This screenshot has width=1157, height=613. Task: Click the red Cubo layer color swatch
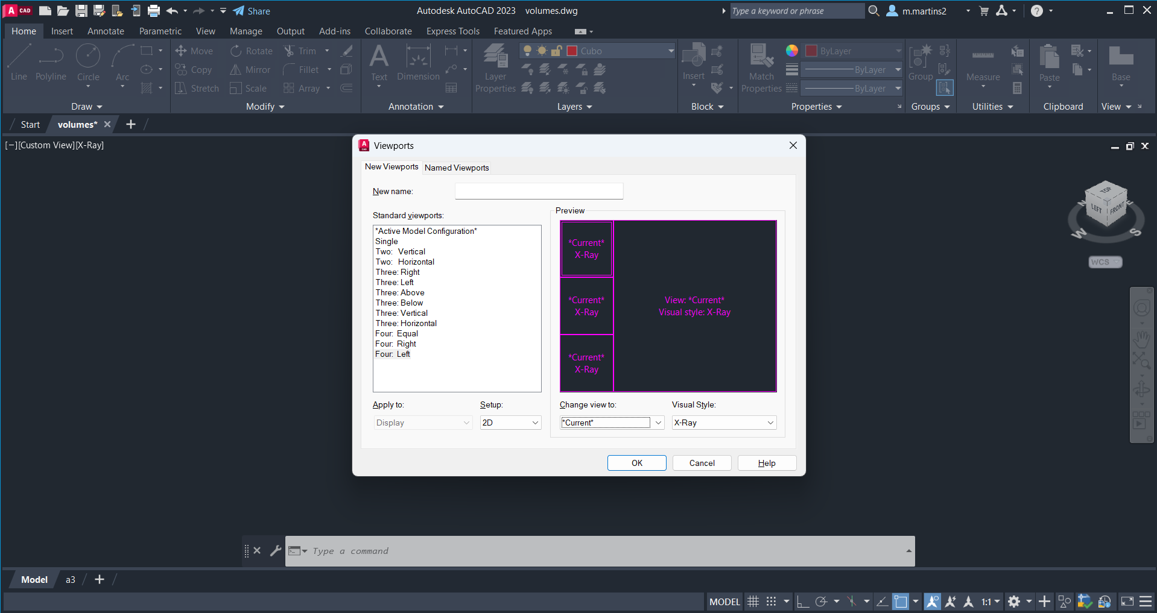(x=572, y=51)
